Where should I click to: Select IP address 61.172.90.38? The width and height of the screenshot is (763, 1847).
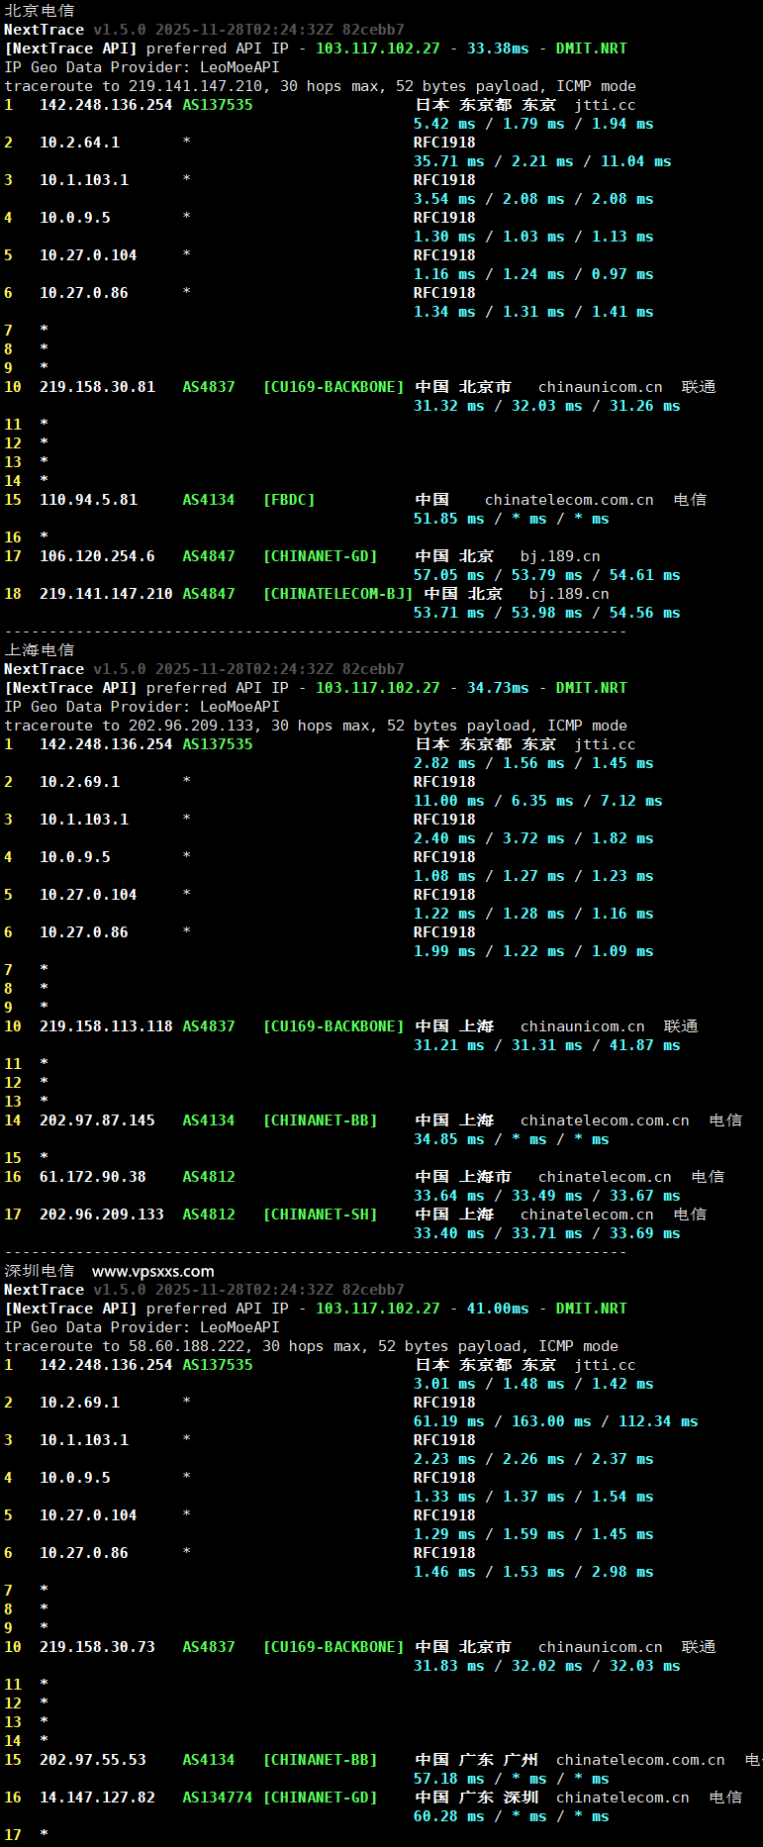tap(93, 1177)
